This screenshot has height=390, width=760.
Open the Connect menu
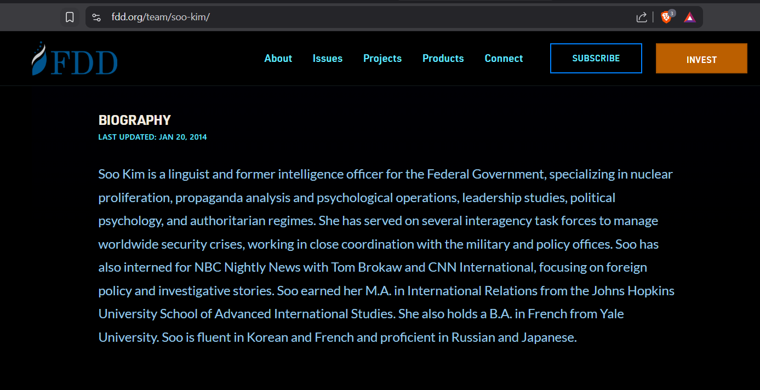click(504, 59)
